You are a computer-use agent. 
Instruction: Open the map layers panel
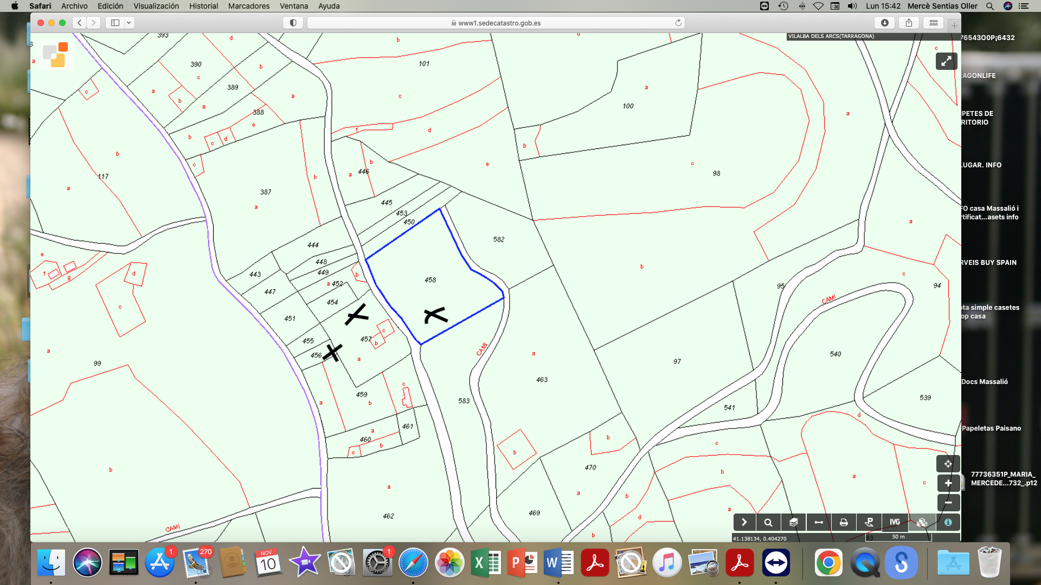794,523
